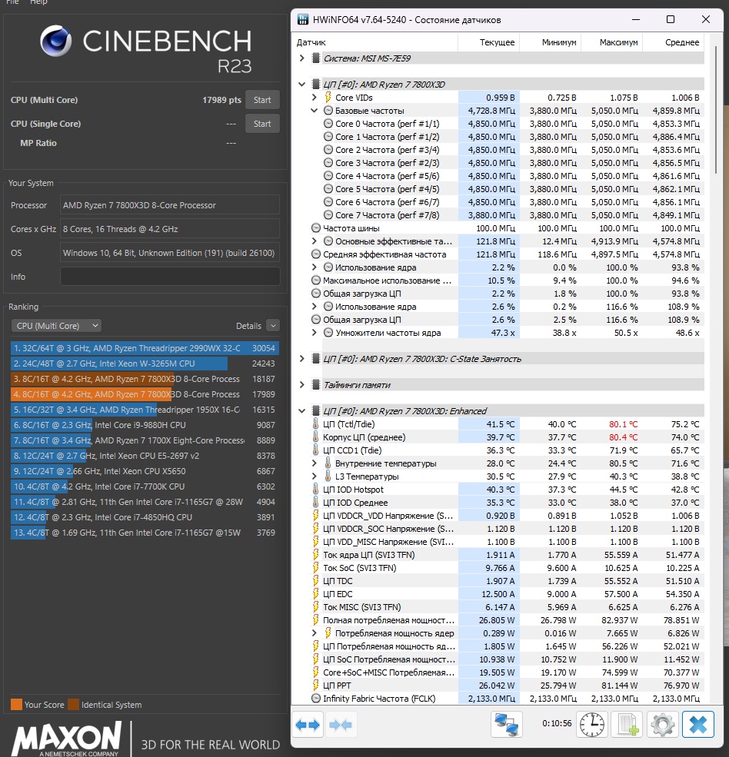Image resolution: width=729 pixels, height=757 pixels.
Task: Click the clock icon beside Частота шины
Action: click(316, 228)
